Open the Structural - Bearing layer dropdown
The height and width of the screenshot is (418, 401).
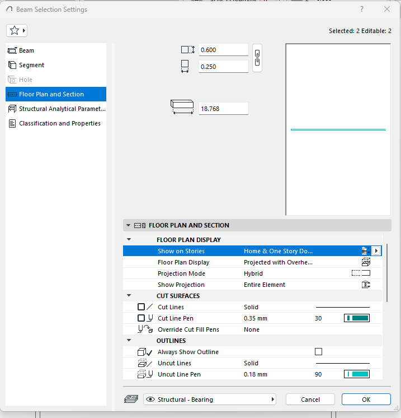[x=210, y=400]
